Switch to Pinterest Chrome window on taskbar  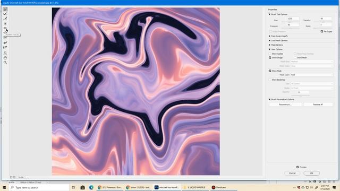110,187
